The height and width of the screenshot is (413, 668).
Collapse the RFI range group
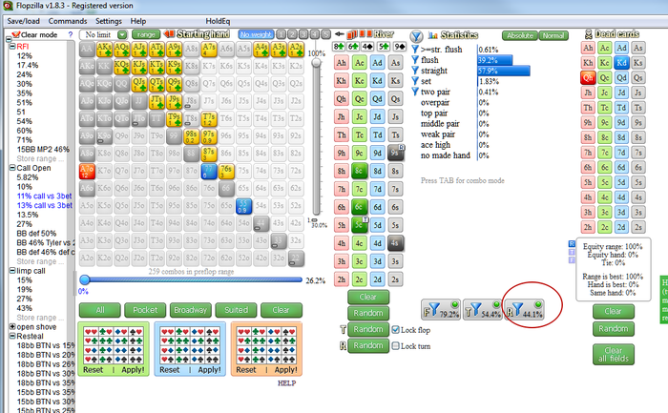(12, 47)
